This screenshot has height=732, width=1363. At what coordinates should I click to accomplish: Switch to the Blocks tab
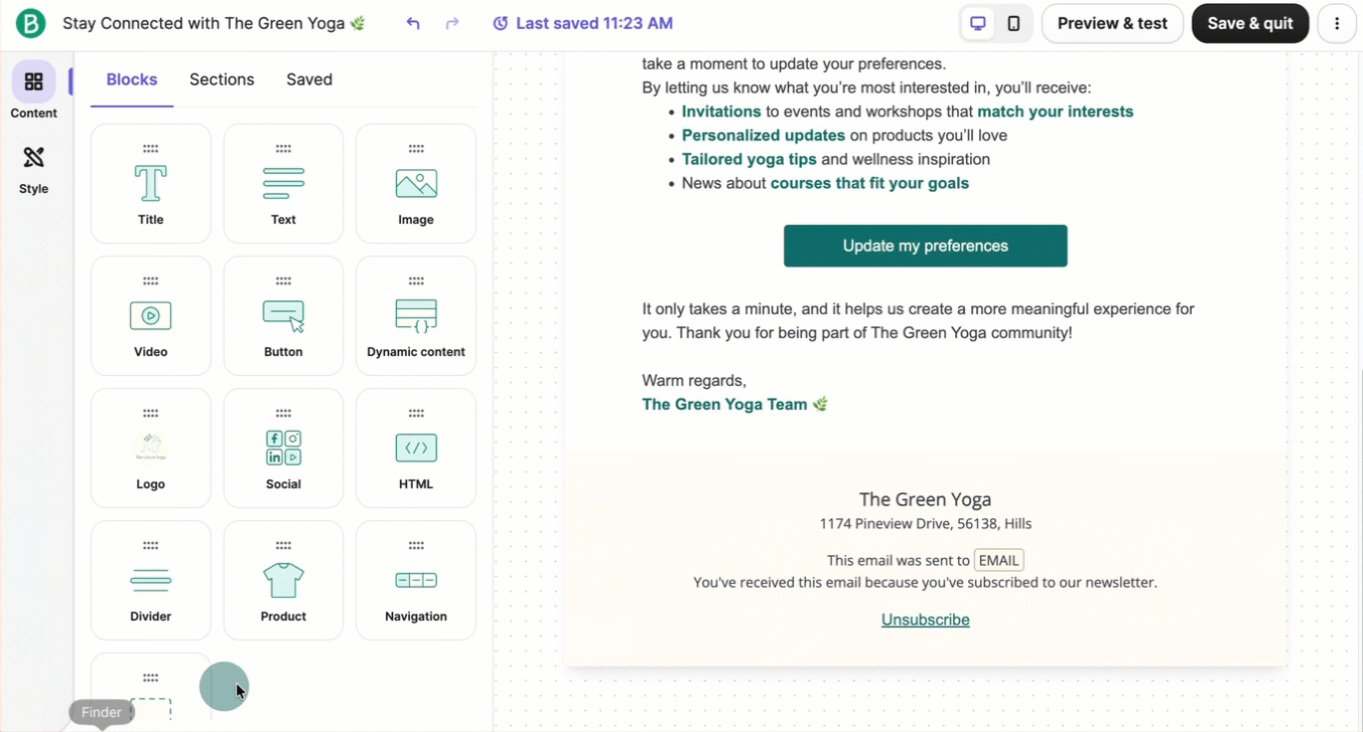(131, 80)
